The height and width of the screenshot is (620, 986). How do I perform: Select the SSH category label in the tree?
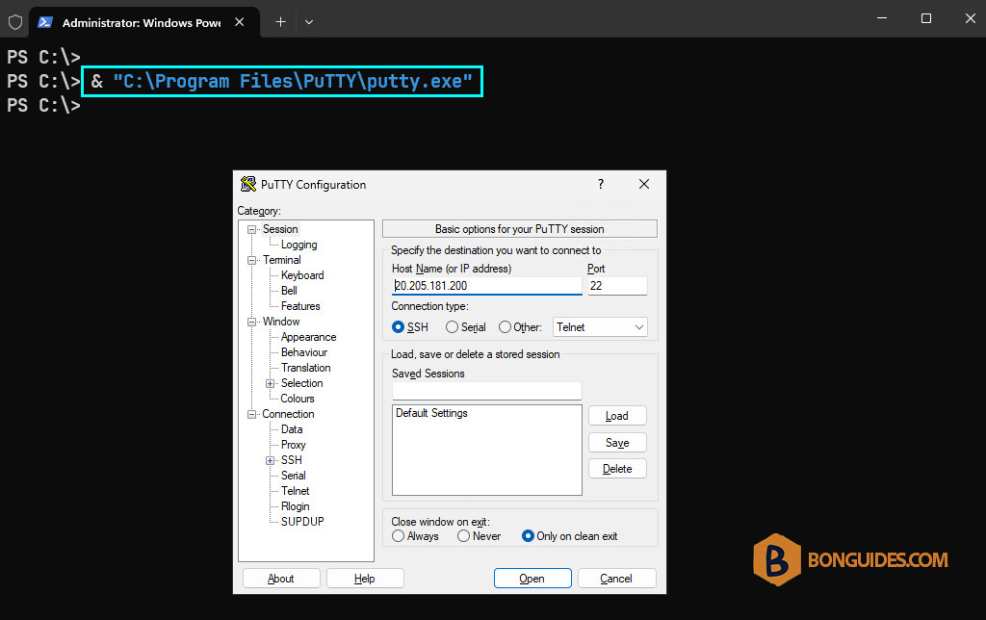pyautogui.click(x=292, y=460)
